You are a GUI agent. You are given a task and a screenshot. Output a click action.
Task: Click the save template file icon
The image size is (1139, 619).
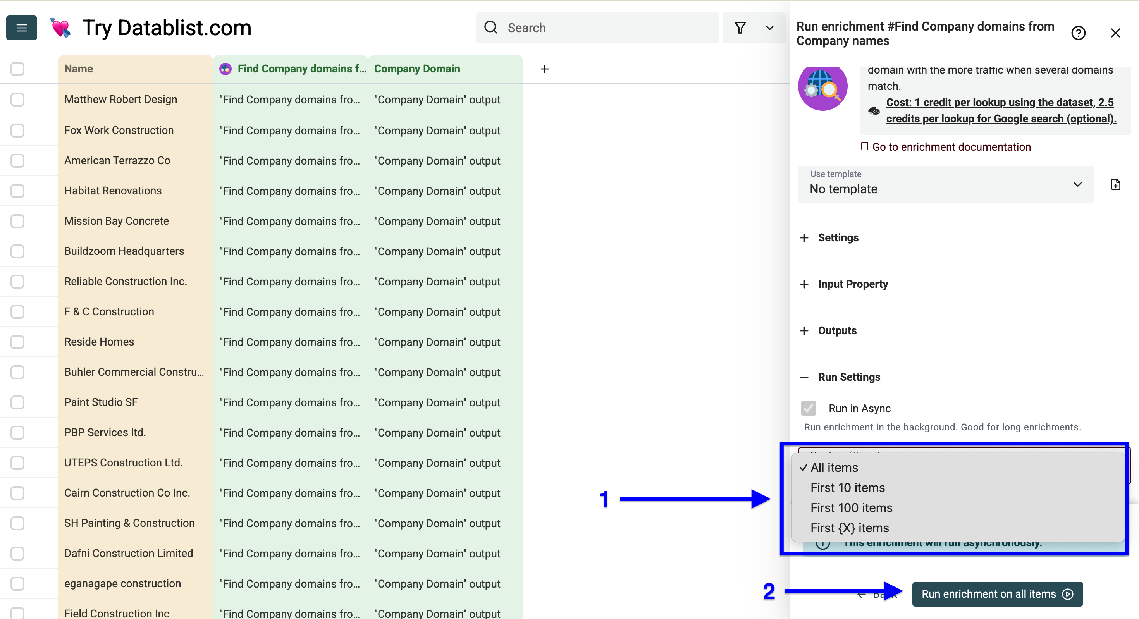(1115, 184)
